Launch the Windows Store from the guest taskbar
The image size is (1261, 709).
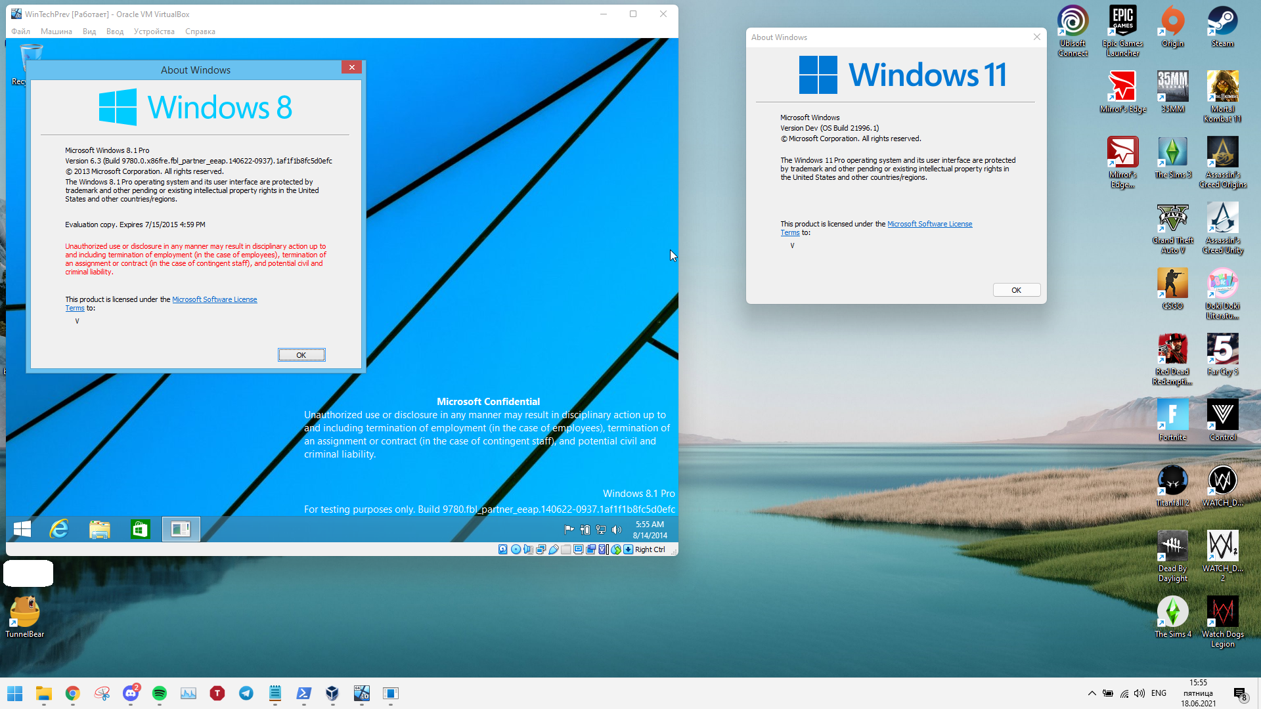coord(140,529)
